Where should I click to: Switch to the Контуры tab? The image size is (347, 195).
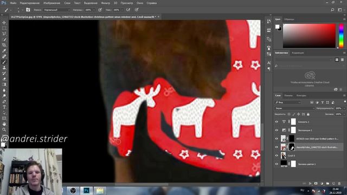pos(301,95)
